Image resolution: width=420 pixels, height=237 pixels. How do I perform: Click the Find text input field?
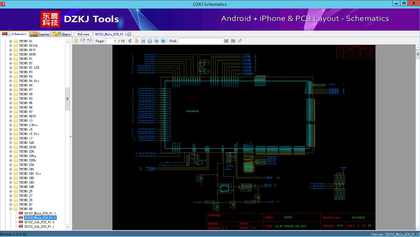pos(200,41)
